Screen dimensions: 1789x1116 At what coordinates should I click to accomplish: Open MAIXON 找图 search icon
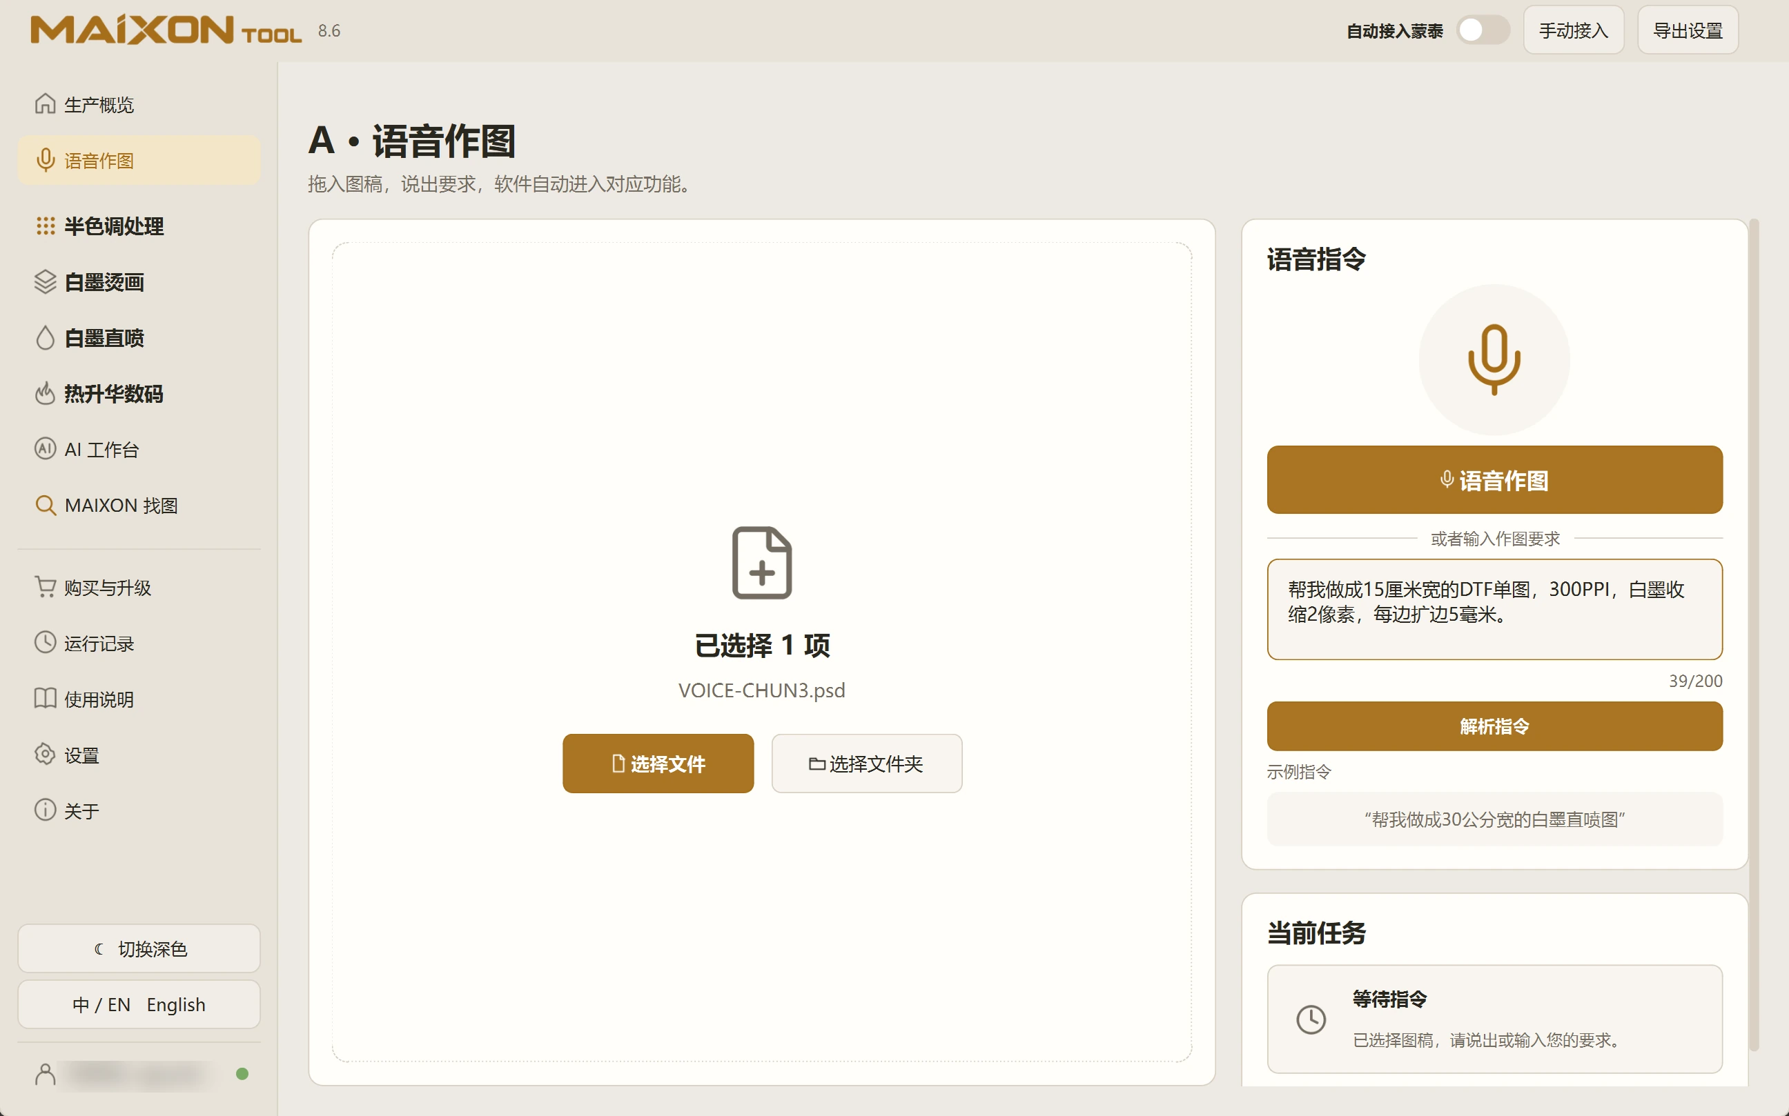click(x=45, y=506)
